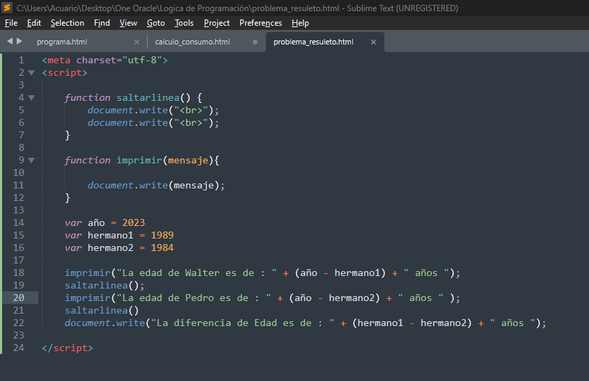Viewport: 589px width, 381px height.
Task: Open the Tools menu
Action: (x=184, y=23)
